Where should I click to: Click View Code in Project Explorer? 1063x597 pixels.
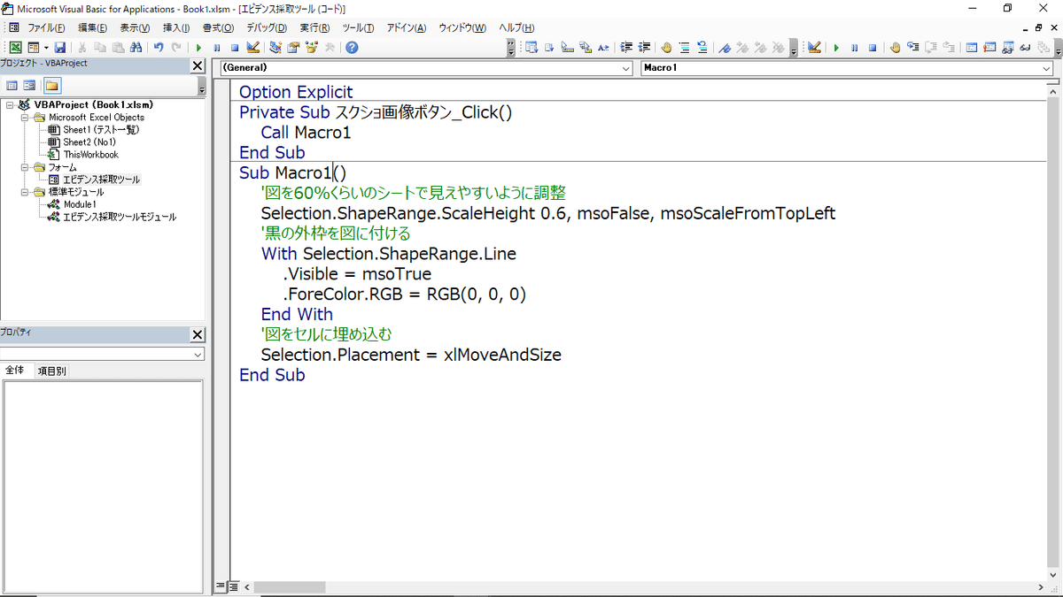pos(12,86)
